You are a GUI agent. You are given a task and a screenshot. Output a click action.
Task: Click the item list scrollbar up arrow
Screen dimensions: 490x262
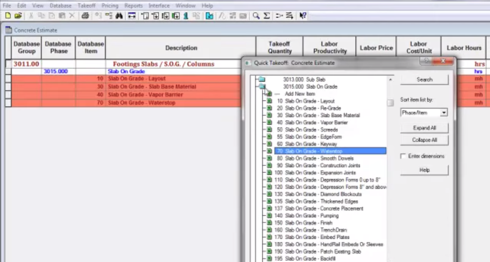(390, 80)
